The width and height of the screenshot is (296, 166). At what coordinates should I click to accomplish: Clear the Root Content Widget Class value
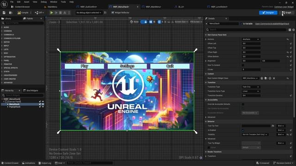(x=274, y=78)
